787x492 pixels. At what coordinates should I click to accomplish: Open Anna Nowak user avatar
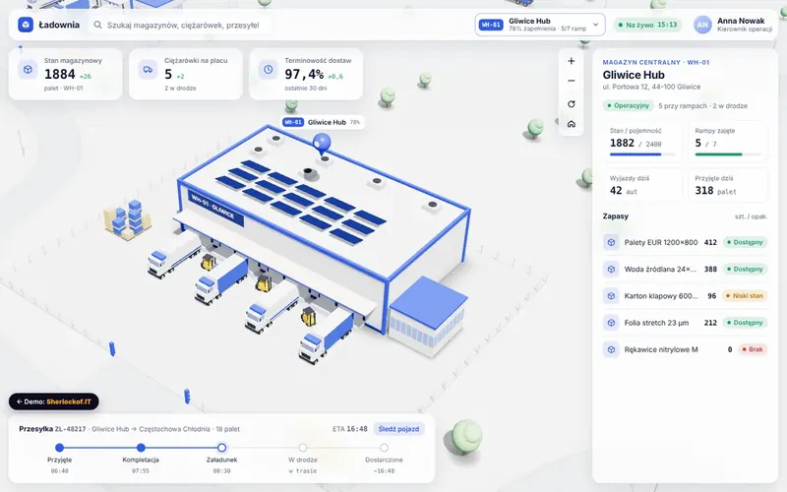click(702, 25)
